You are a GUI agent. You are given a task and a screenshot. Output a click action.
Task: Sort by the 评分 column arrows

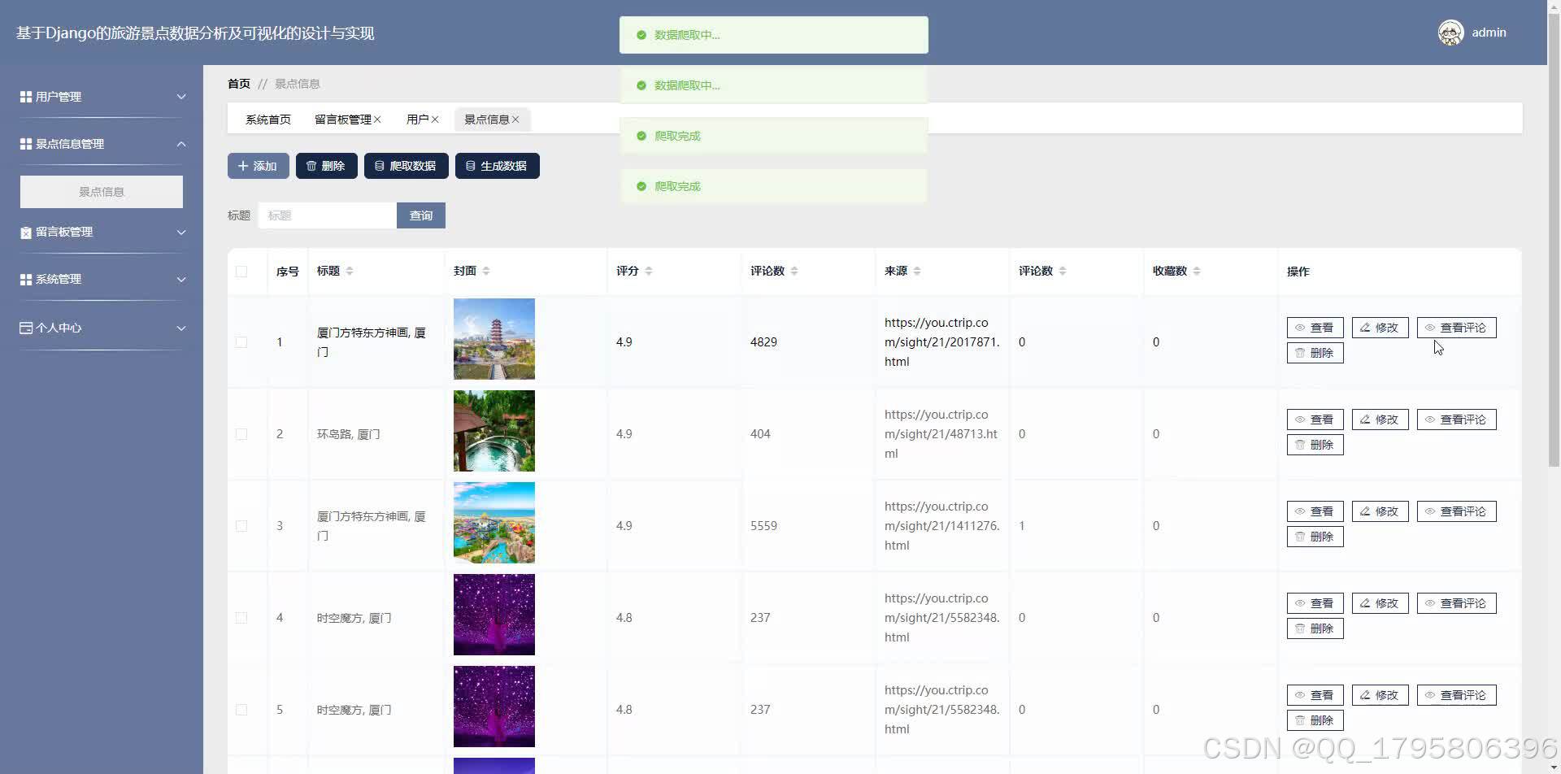pyautogui.click(x=649, y=271)
